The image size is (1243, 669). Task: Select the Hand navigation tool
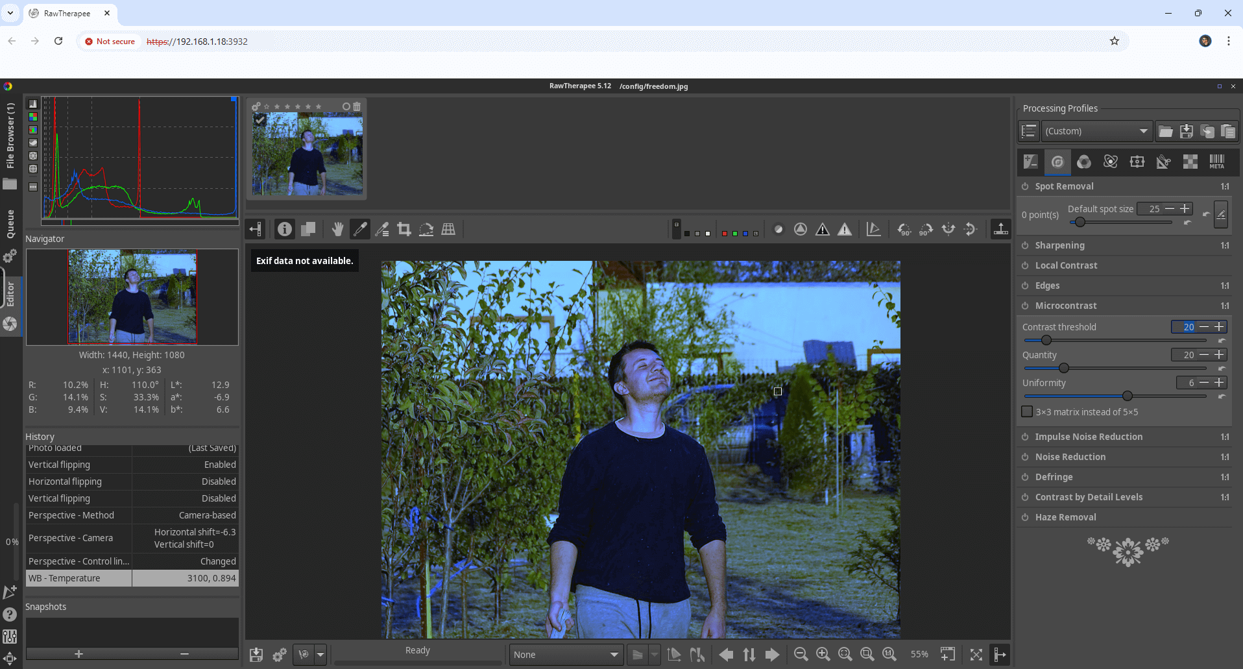[x=337, y=229]
